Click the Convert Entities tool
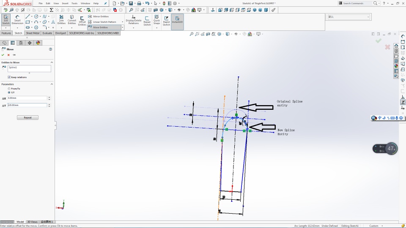The height and width of the screenshot is (228, 406). coord(72,20)
